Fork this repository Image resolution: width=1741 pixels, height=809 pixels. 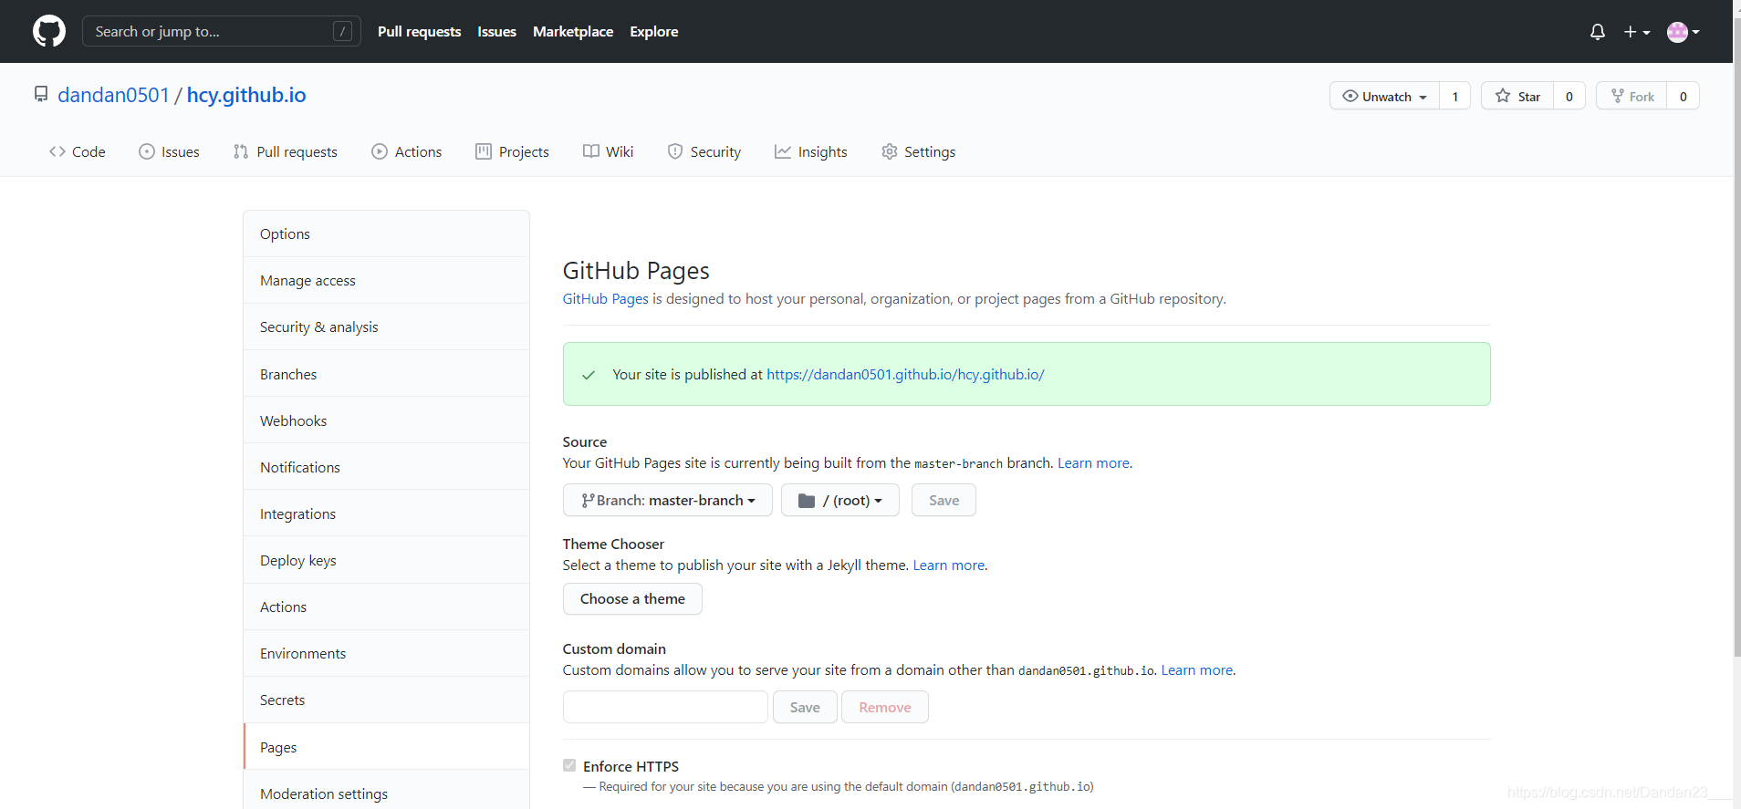pos(1632,96)
